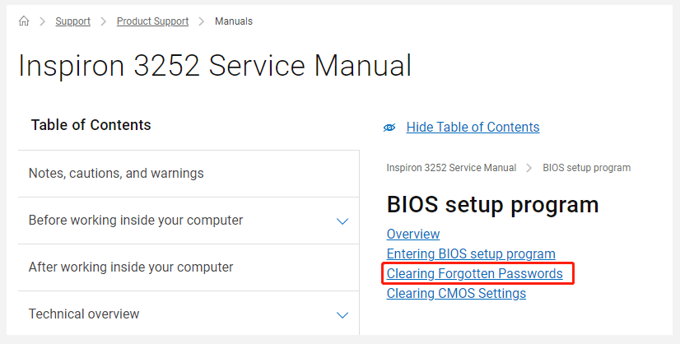Viewport: 680px width, 344px height.
Task: Open Notes, cautions, and warnings section
Action: click(x=116, y=174)
